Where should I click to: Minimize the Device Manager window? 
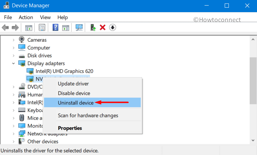point(207,6)
